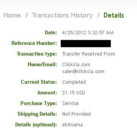137x137 pixels.
Task: Select the Service purchase type value
Action: click(x=70, y=104)
